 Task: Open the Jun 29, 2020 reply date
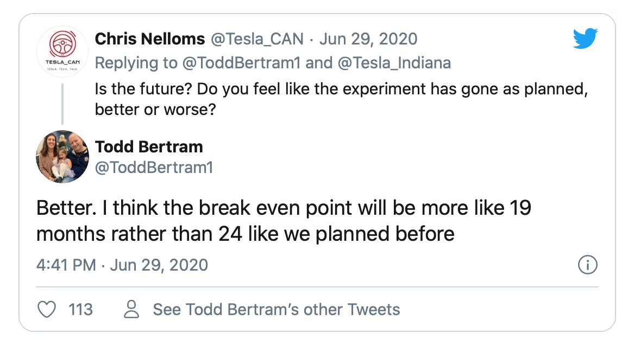[x=368, y=39]
